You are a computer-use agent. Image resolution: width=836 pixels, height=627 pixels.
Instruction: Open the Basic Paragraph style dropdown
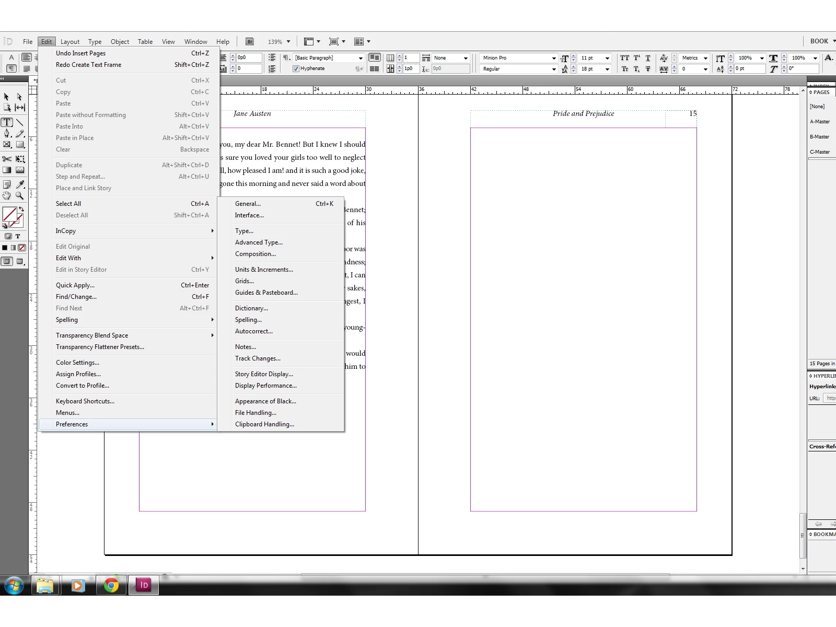pyautogui.click(x=361, y=58)
